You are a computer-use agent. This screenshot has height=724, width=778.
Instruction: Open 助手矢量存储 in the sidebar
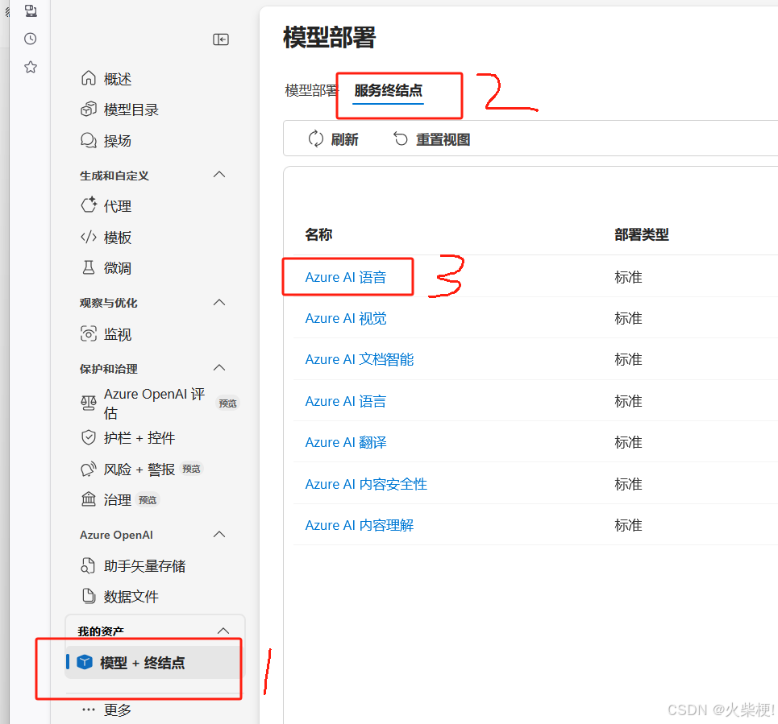tap(144, 566)
